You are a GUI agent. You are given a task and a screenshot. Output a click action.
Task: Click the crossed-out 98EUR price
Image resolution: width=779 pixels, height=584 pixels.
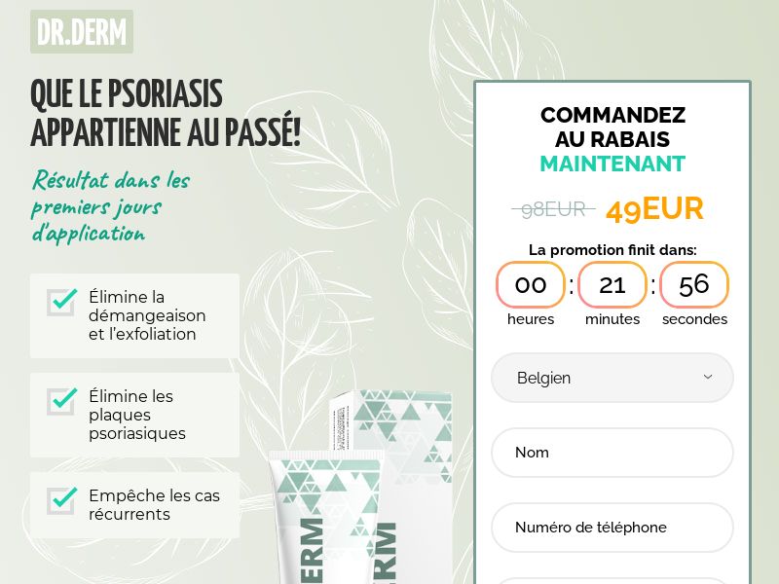553,209
